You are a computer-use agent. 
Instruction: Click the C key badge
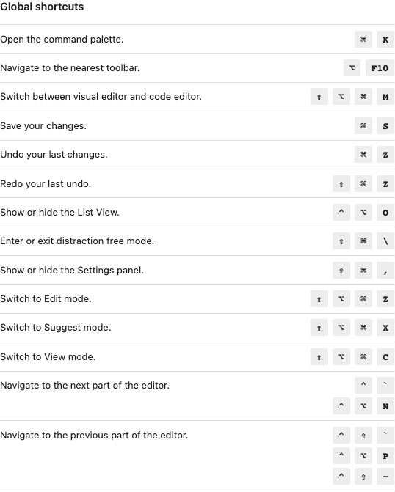pos(385,357)
